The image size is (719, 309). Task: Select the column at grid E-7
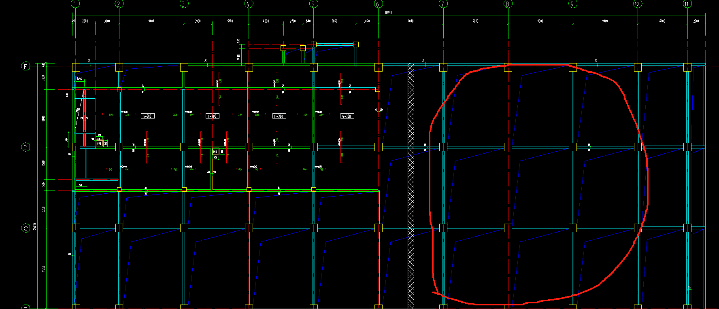[x=443, y=67]
